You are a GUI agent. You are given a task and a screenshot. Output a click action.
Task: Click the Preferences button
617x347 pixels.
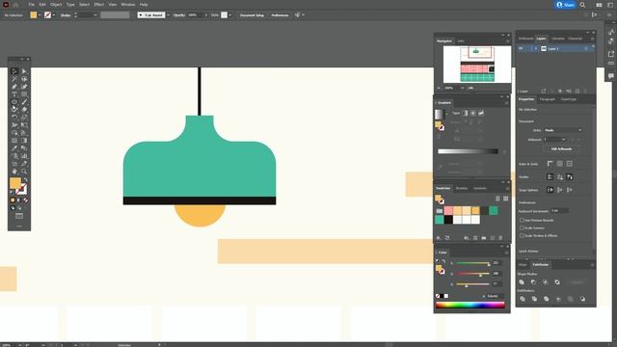point(280,15)
